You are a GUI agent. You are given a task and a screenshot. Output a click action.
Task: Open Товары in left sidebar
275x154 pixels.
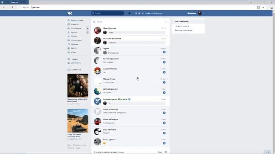pos(74,59)
